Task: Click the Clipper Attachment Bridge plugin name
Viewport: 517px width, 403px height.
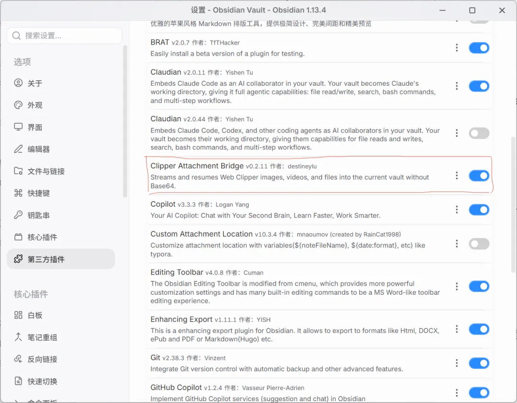Action: point(197,166)
